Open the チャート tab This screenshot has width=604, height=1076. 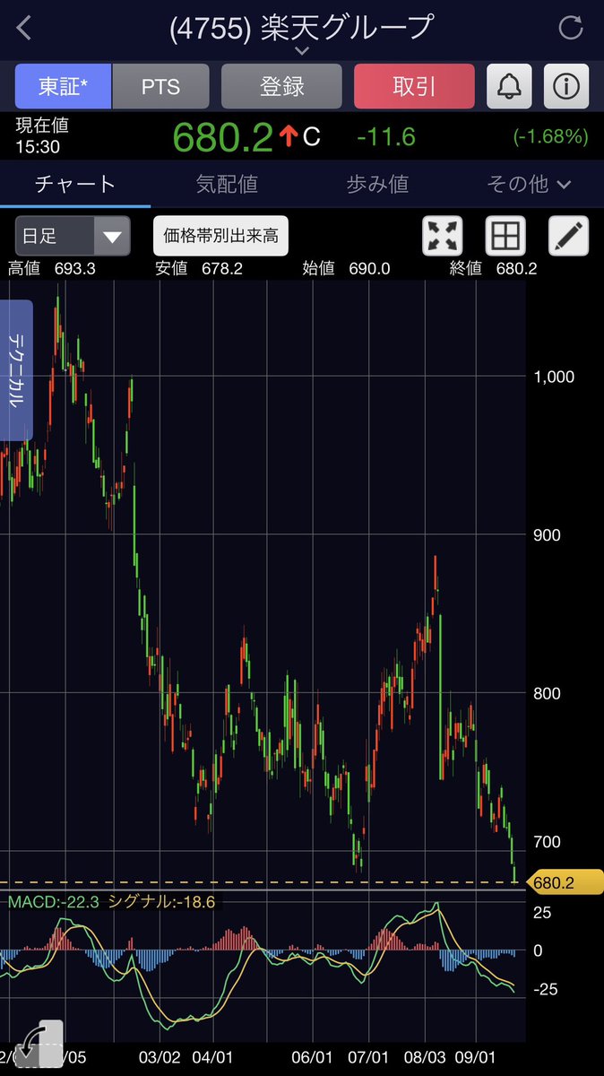coord(75,184)
